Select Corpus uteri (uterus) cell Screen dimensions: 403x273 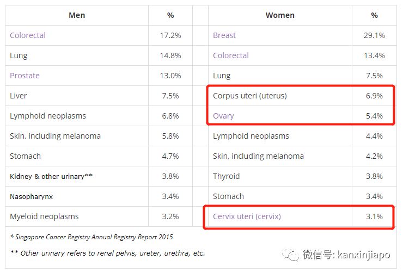[249, 96]
